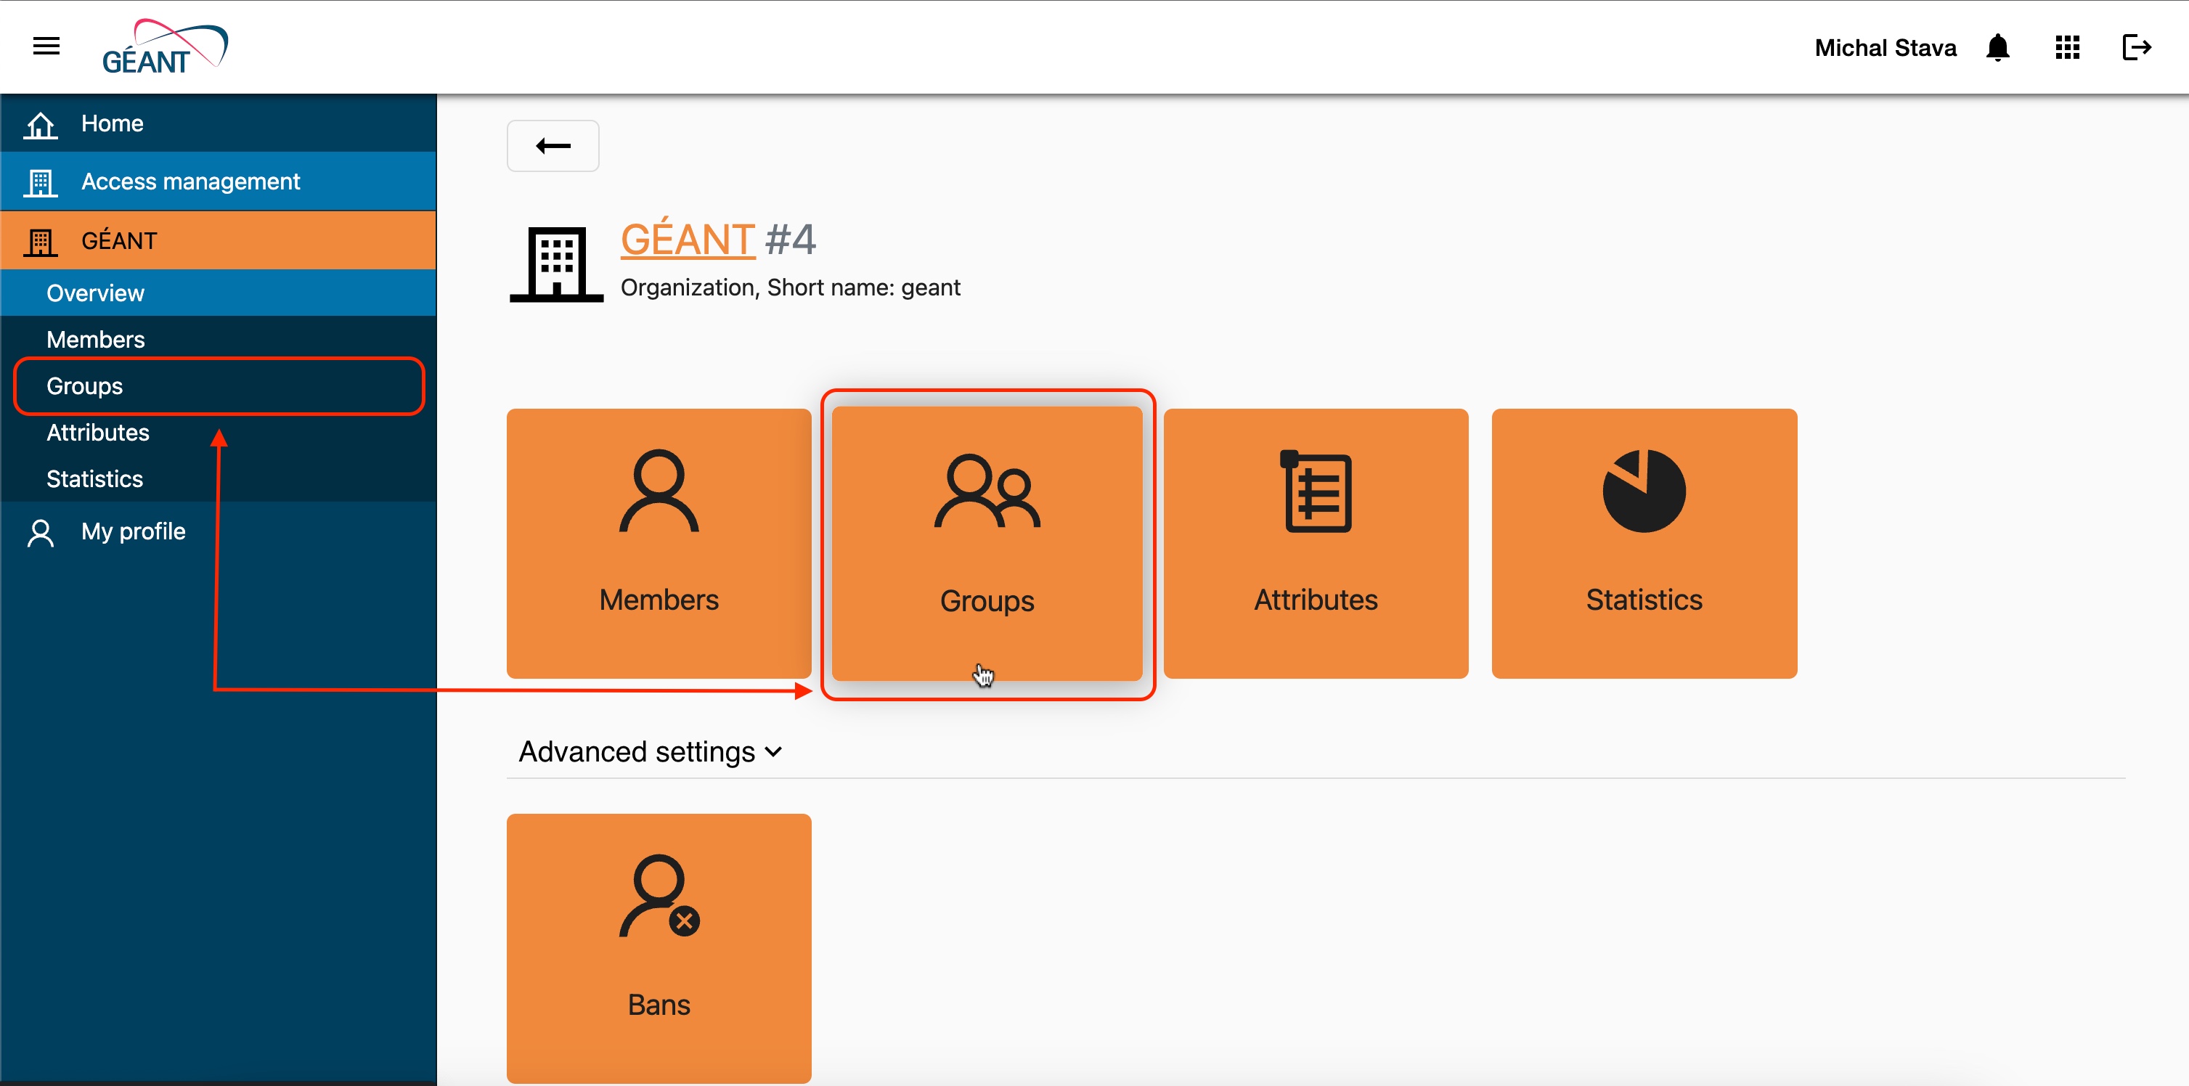Click the pie chart Statistics icon
The image size is (2189, 1086).
pyautogui.click(x=1644, y=491)
